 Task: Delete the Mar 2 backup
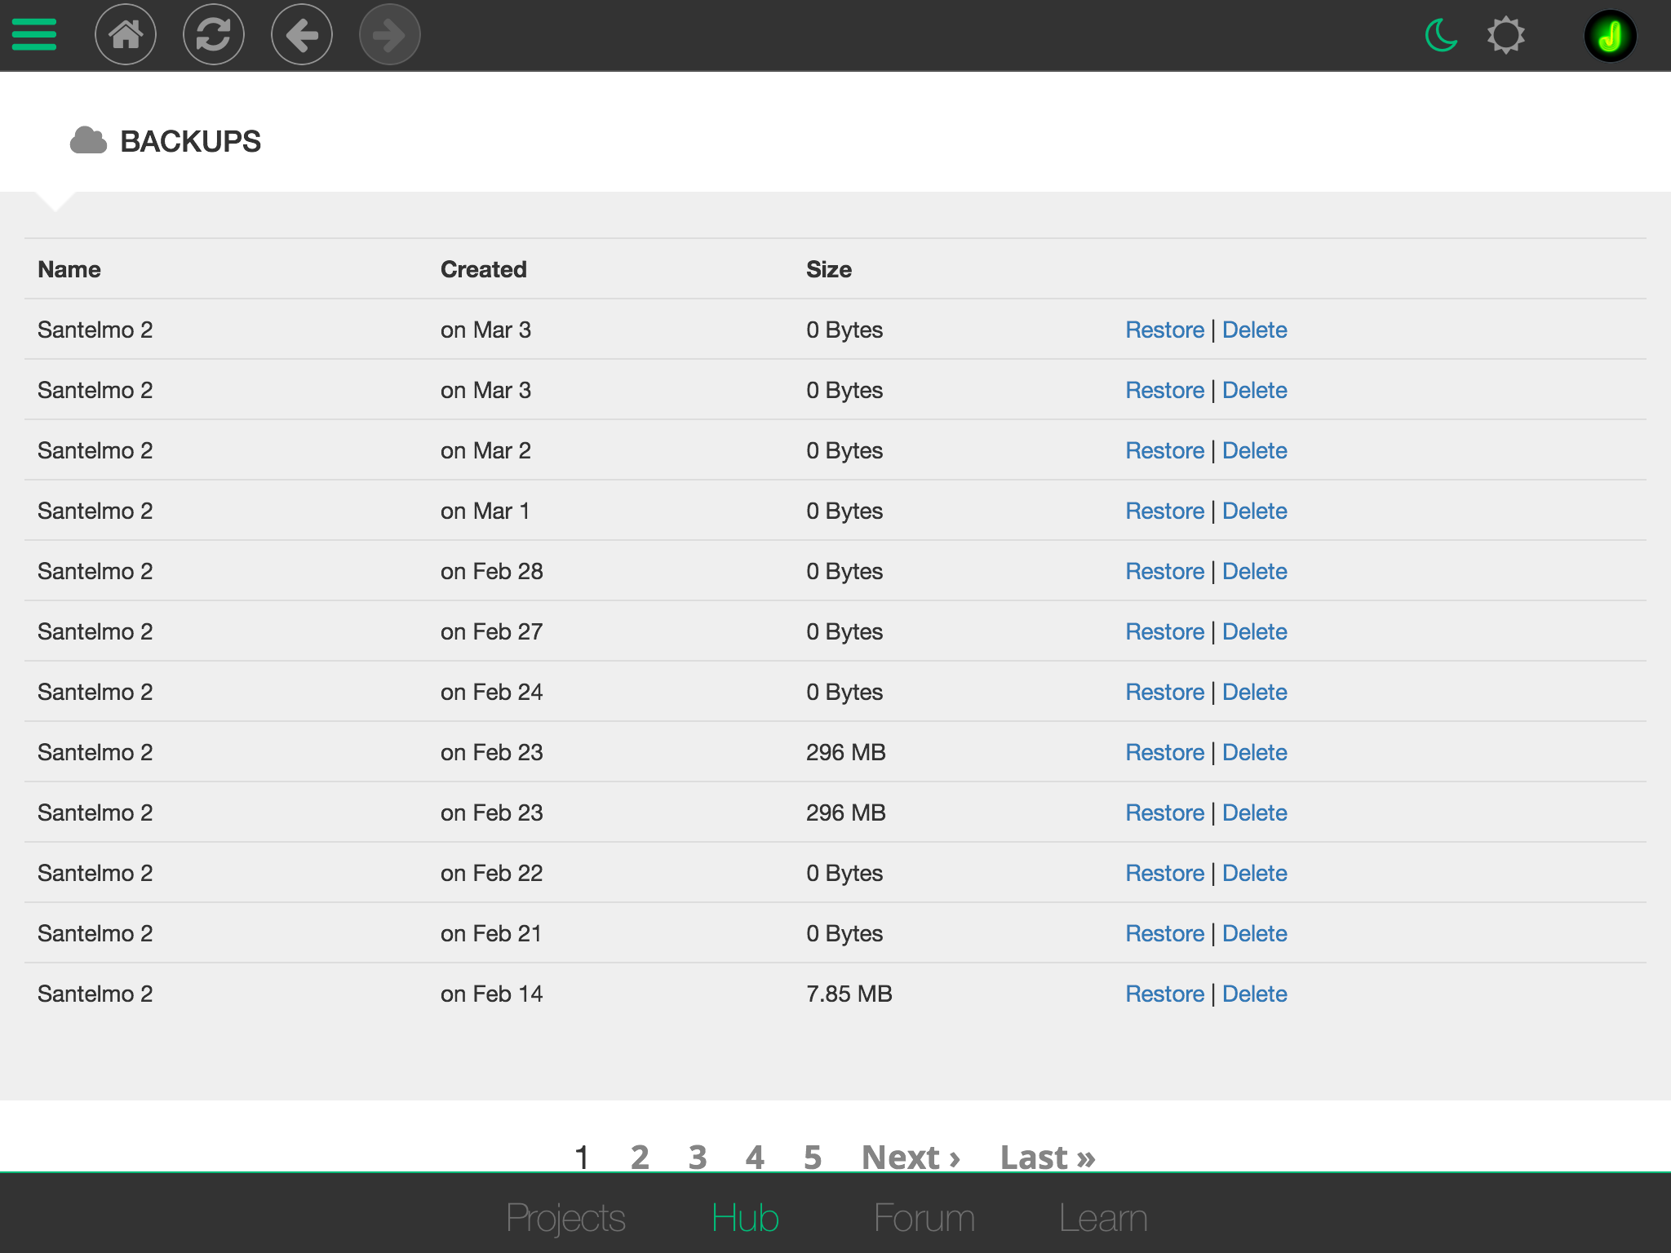click(x=1254, y=450)
